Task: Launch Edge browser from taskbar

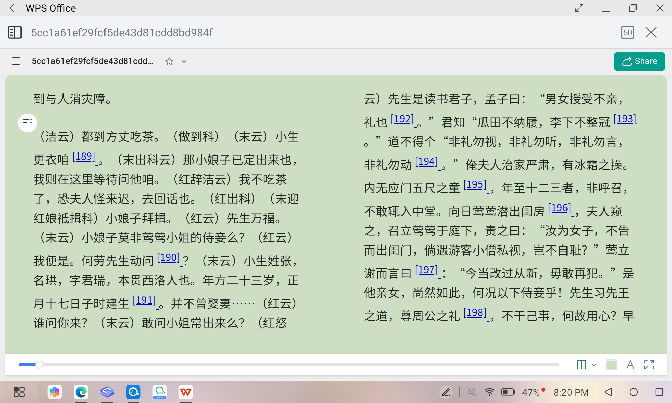Action: pyautogui.click(x=81, y=392)
